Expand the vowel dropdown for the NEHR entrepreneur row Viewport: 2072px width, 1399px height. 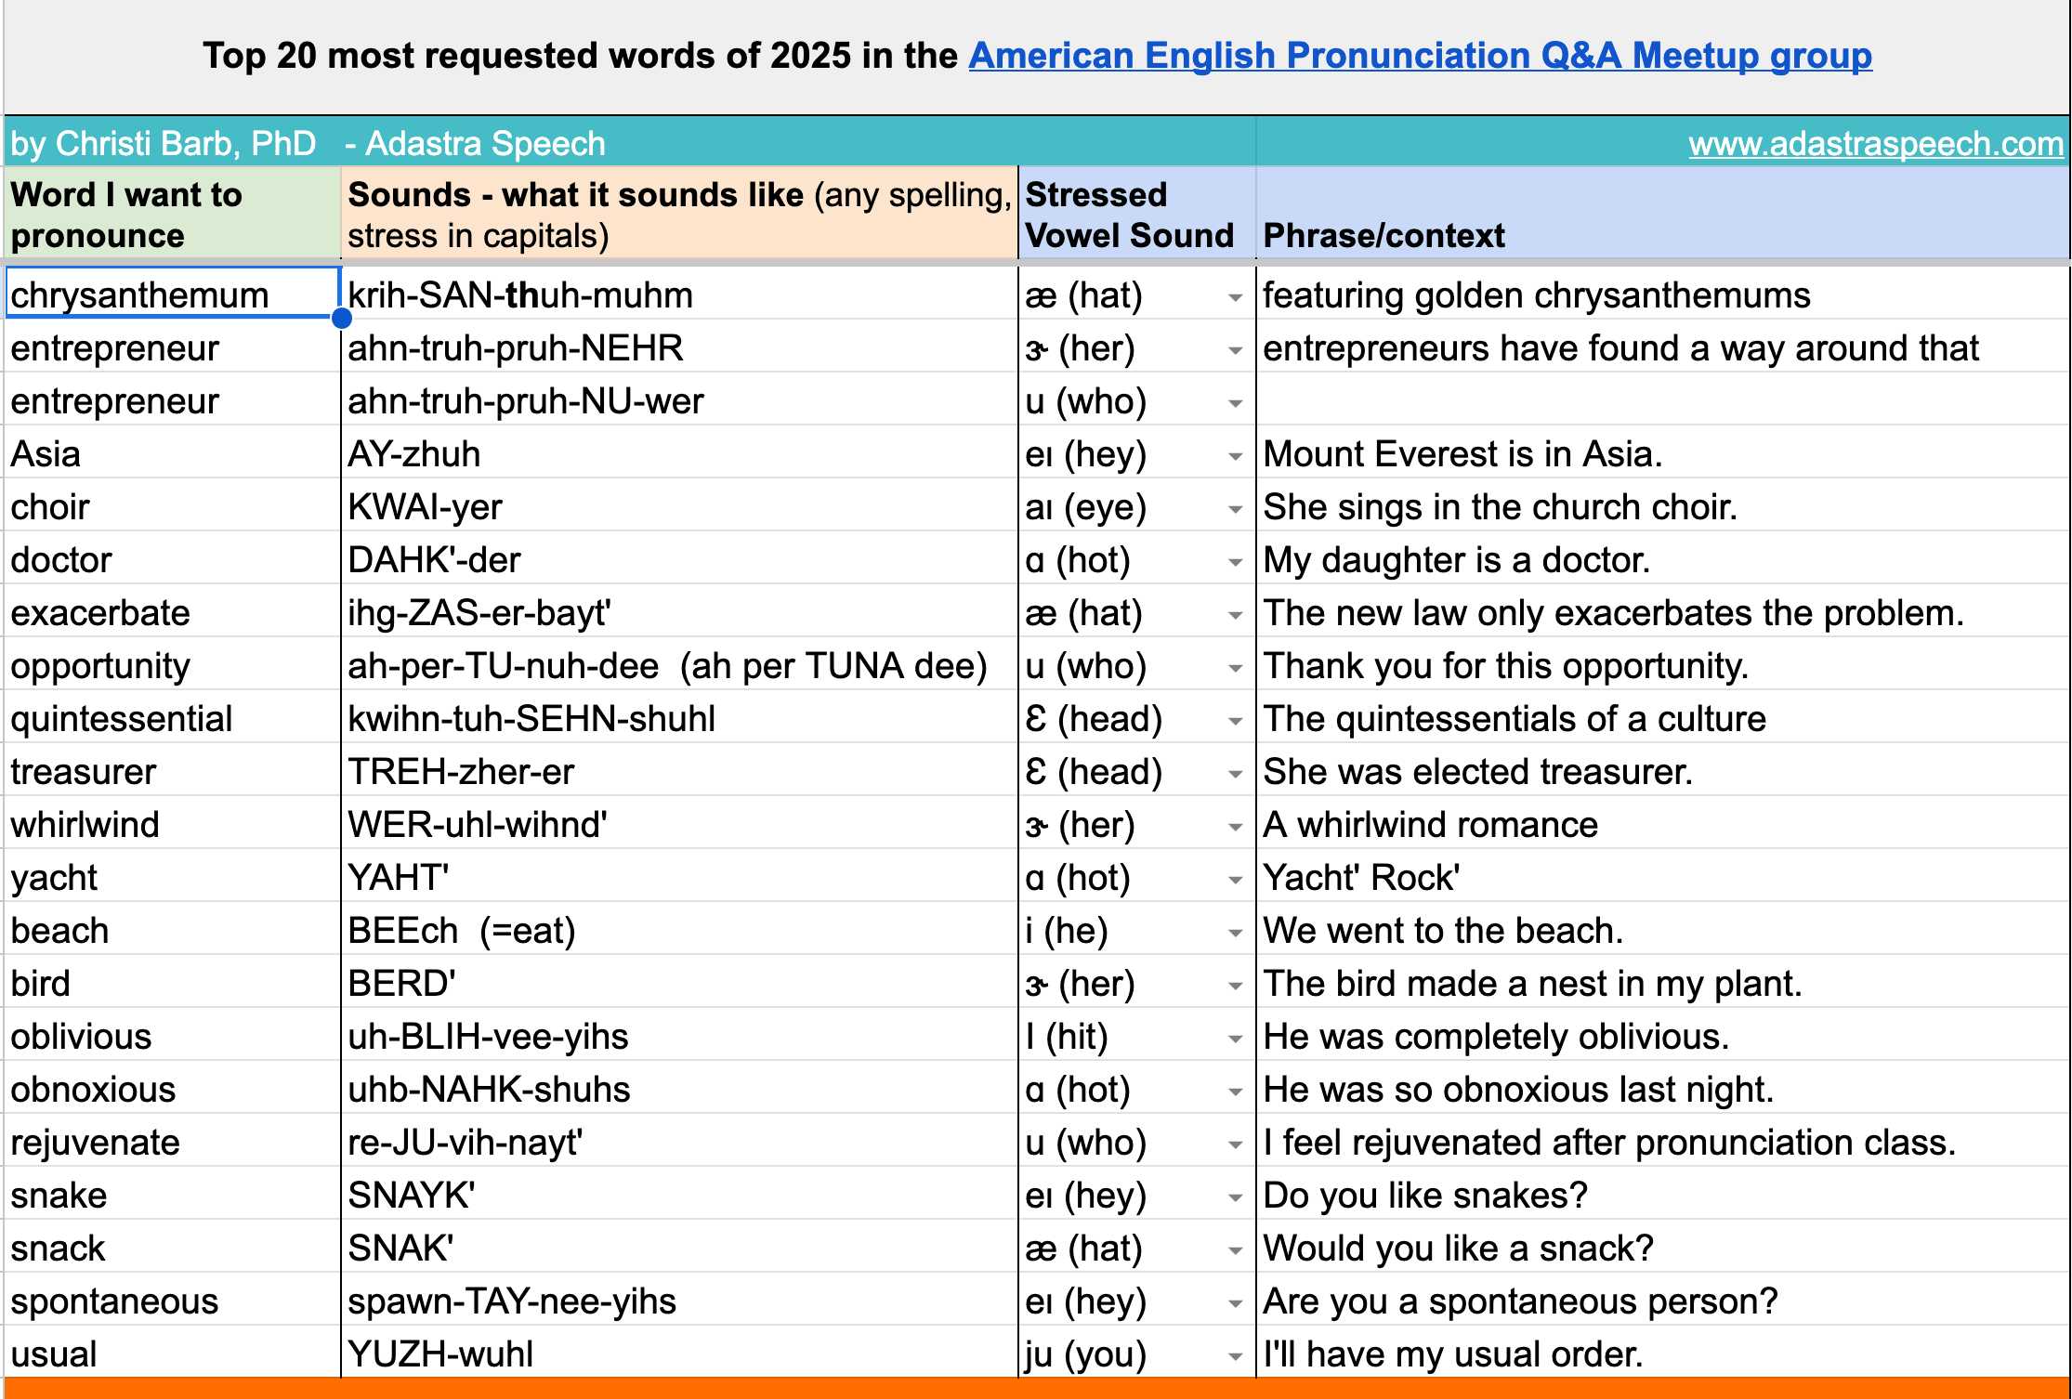click(1235, 350)
